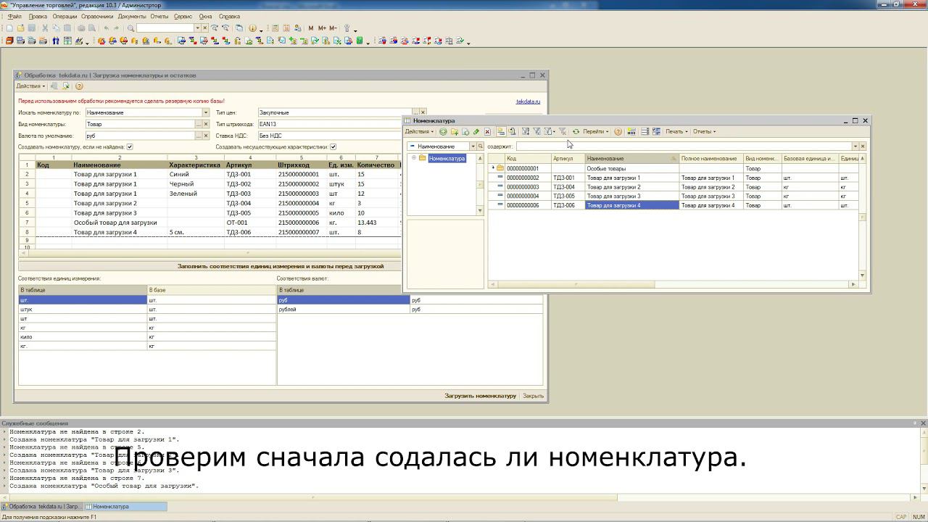Click the magnifier search icon beside Наименование dropdown
928x522 pixels.
coord(480,146)
